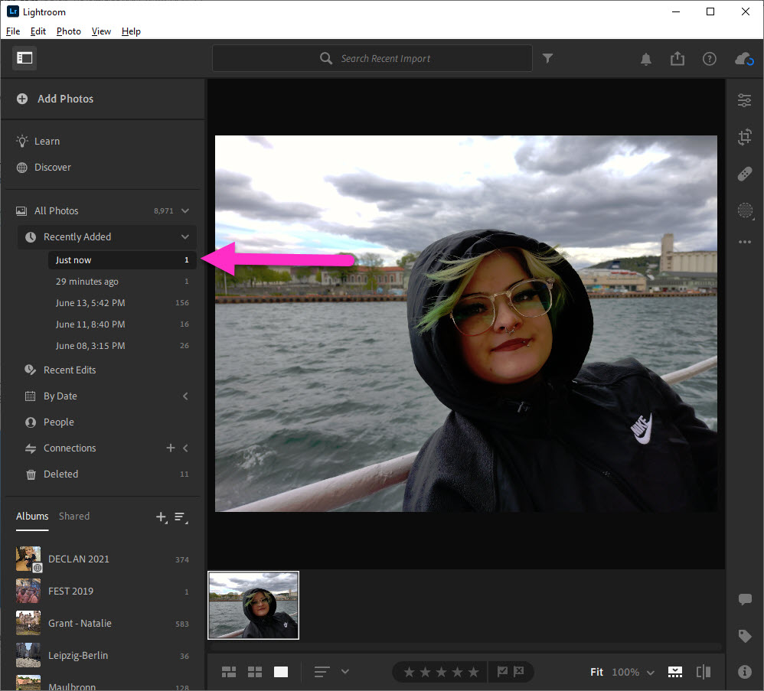
Task: Flag the photo as rejected
Action: 519,672
